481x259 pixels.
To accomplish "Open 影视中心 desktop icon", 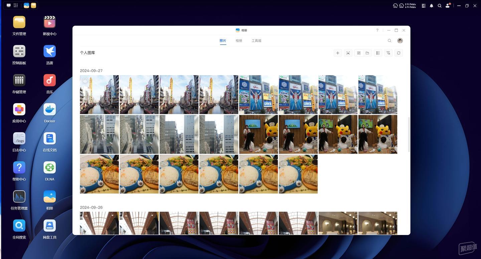I will pos(49,22).
